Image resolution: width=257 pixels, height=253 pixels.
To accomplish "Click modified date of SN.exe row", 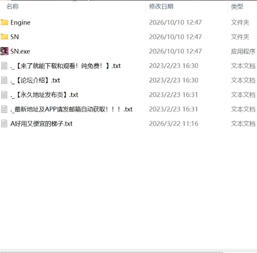I will point(175,51).
